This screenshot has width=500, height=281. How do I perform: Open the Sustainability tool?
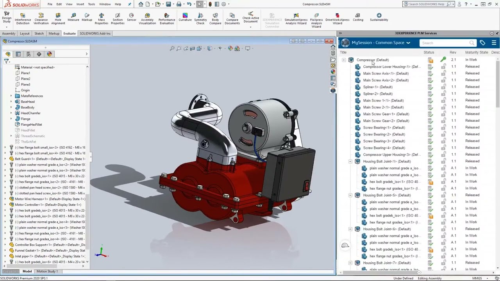coord(379,17)
